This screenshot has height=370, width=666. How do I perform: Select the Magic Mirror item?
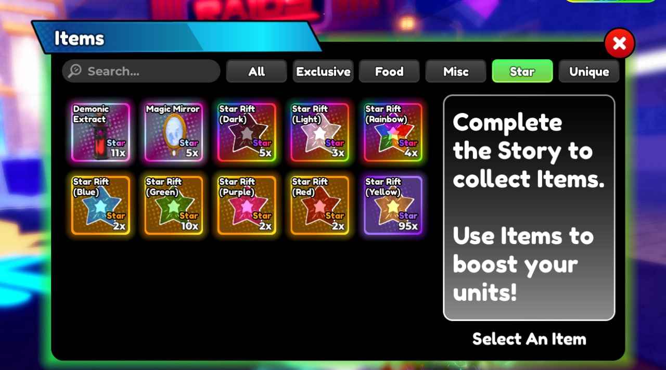(173, 132)
